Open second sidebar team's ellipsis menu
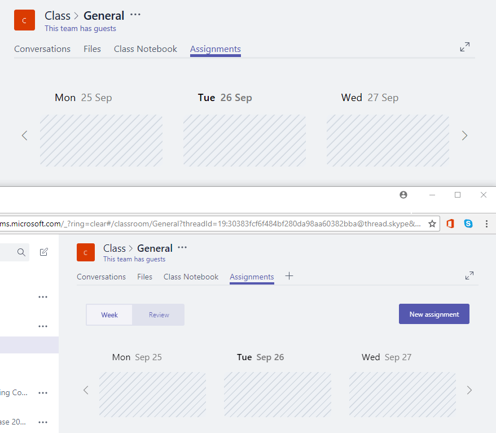 tap(43, 326)
